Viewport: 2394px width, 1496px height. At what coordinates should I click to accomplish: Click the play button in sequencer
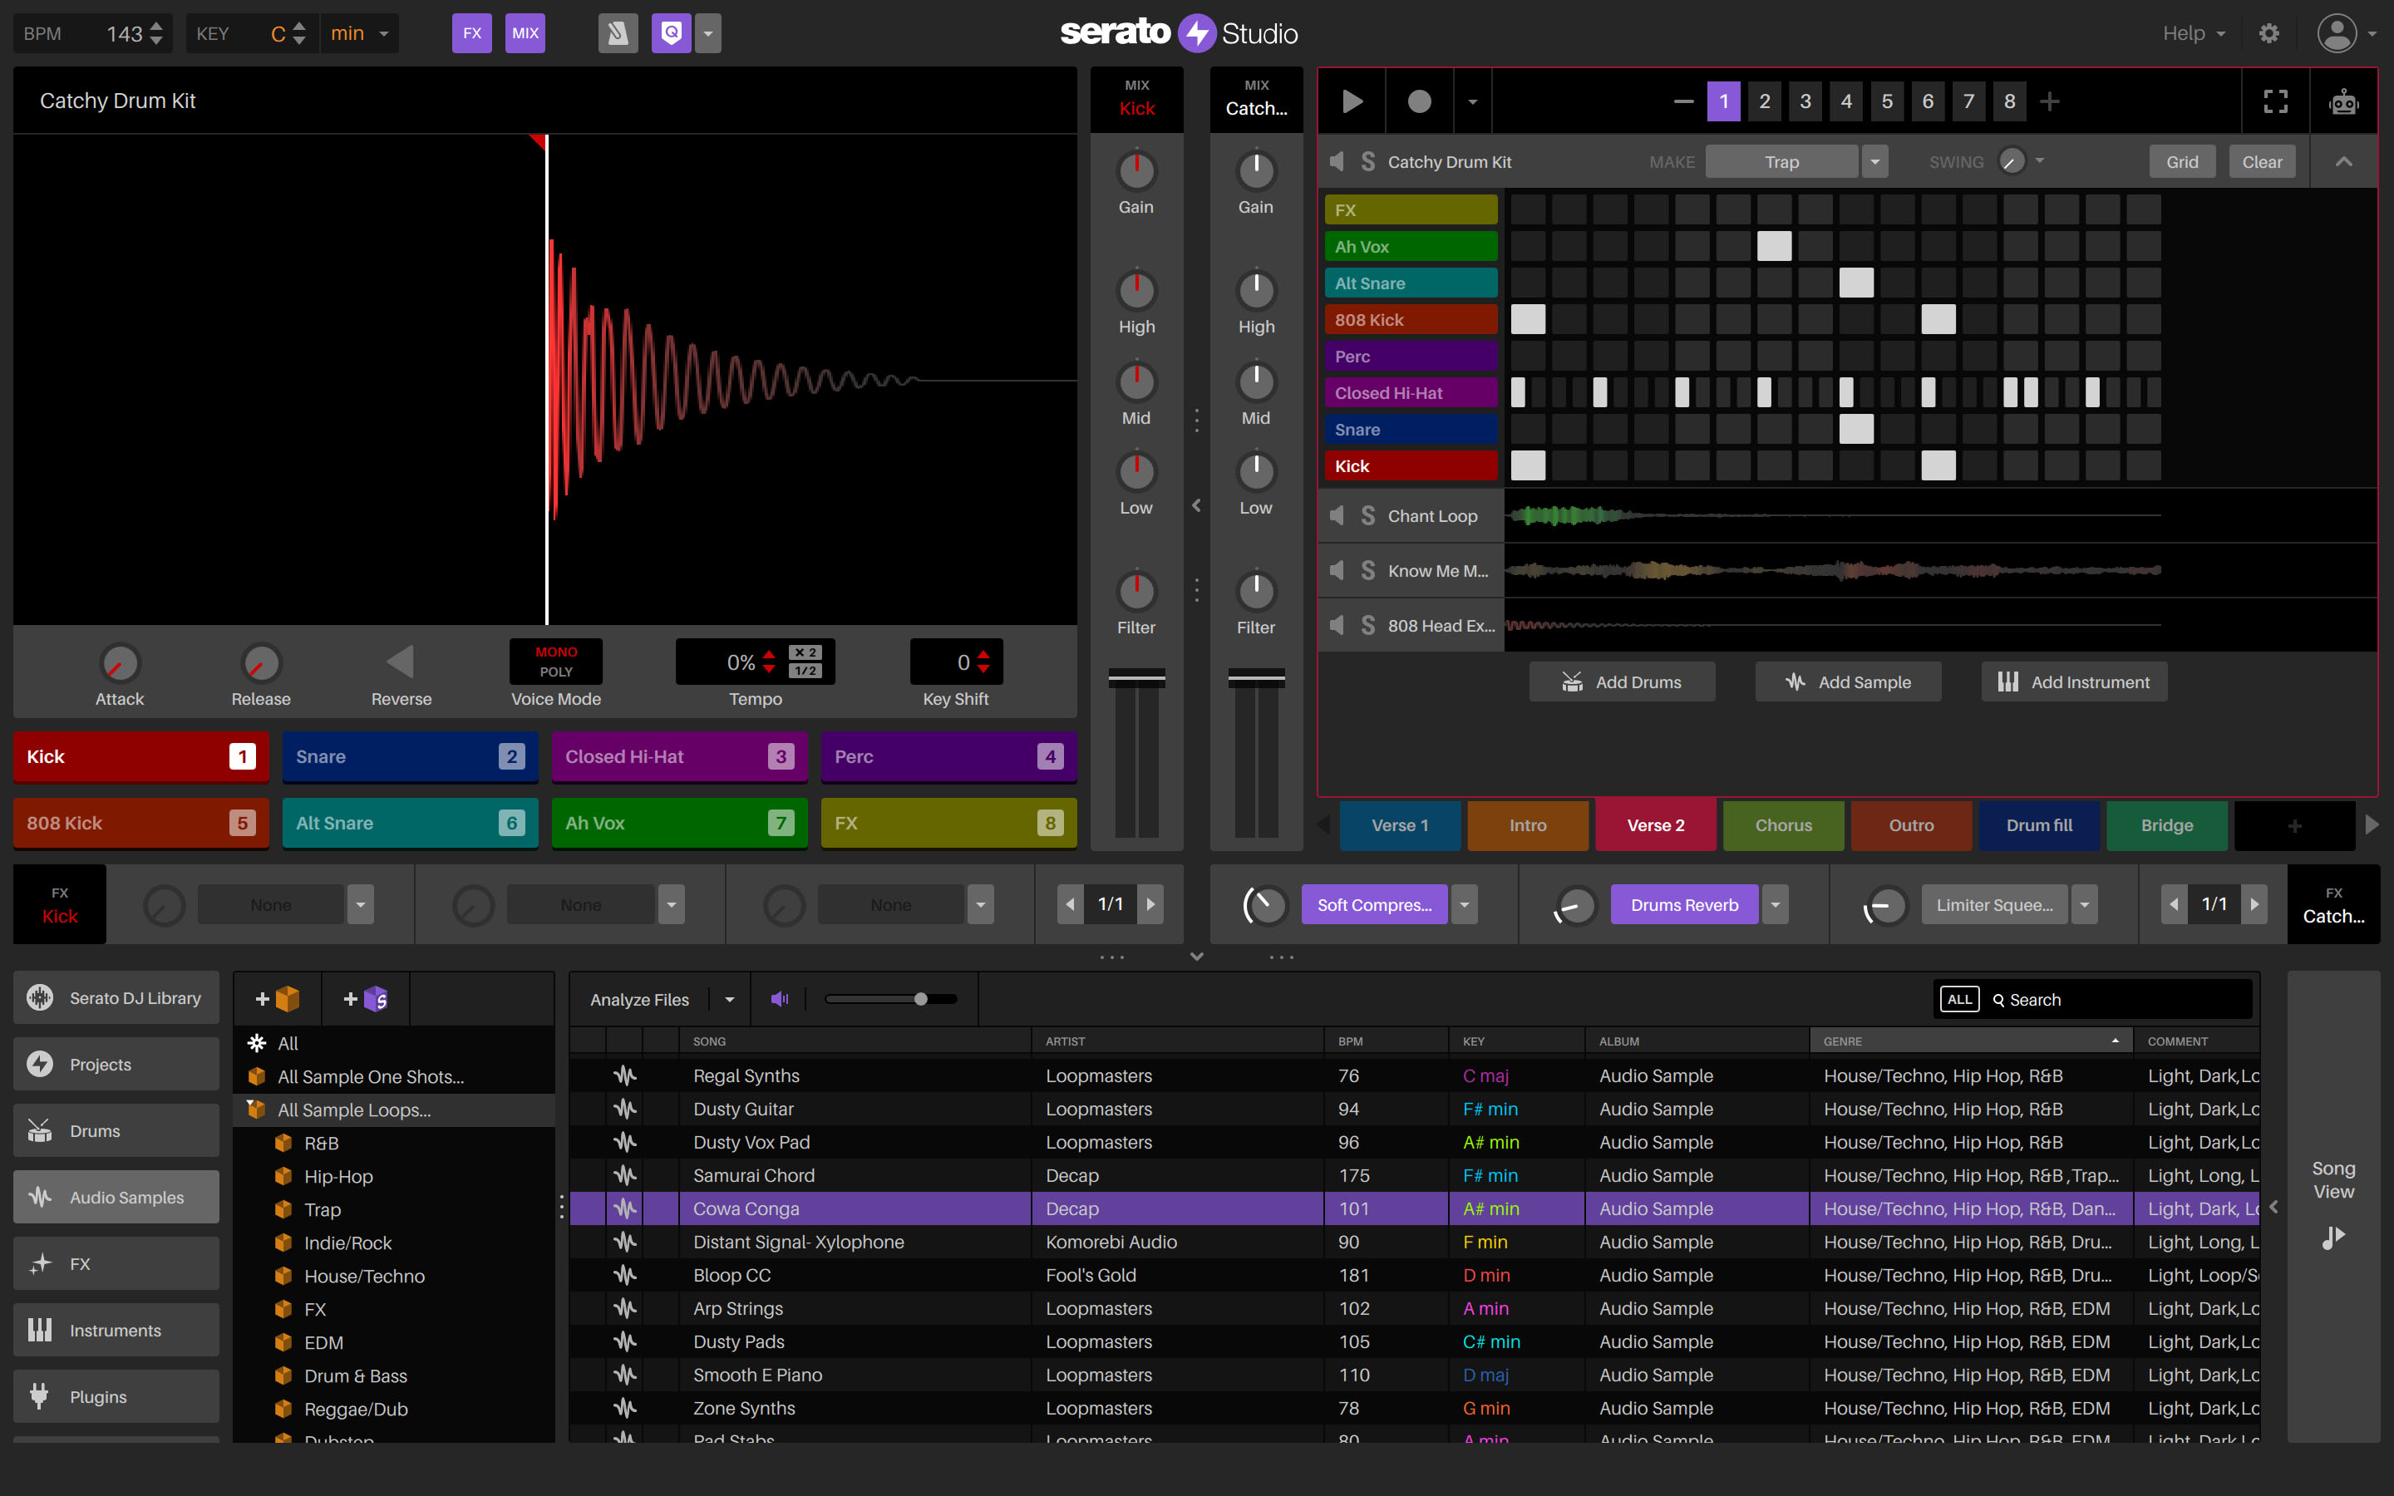coord(1352,102)
